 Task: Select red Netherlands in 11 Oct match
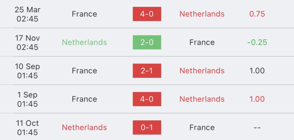pos(84,127)
